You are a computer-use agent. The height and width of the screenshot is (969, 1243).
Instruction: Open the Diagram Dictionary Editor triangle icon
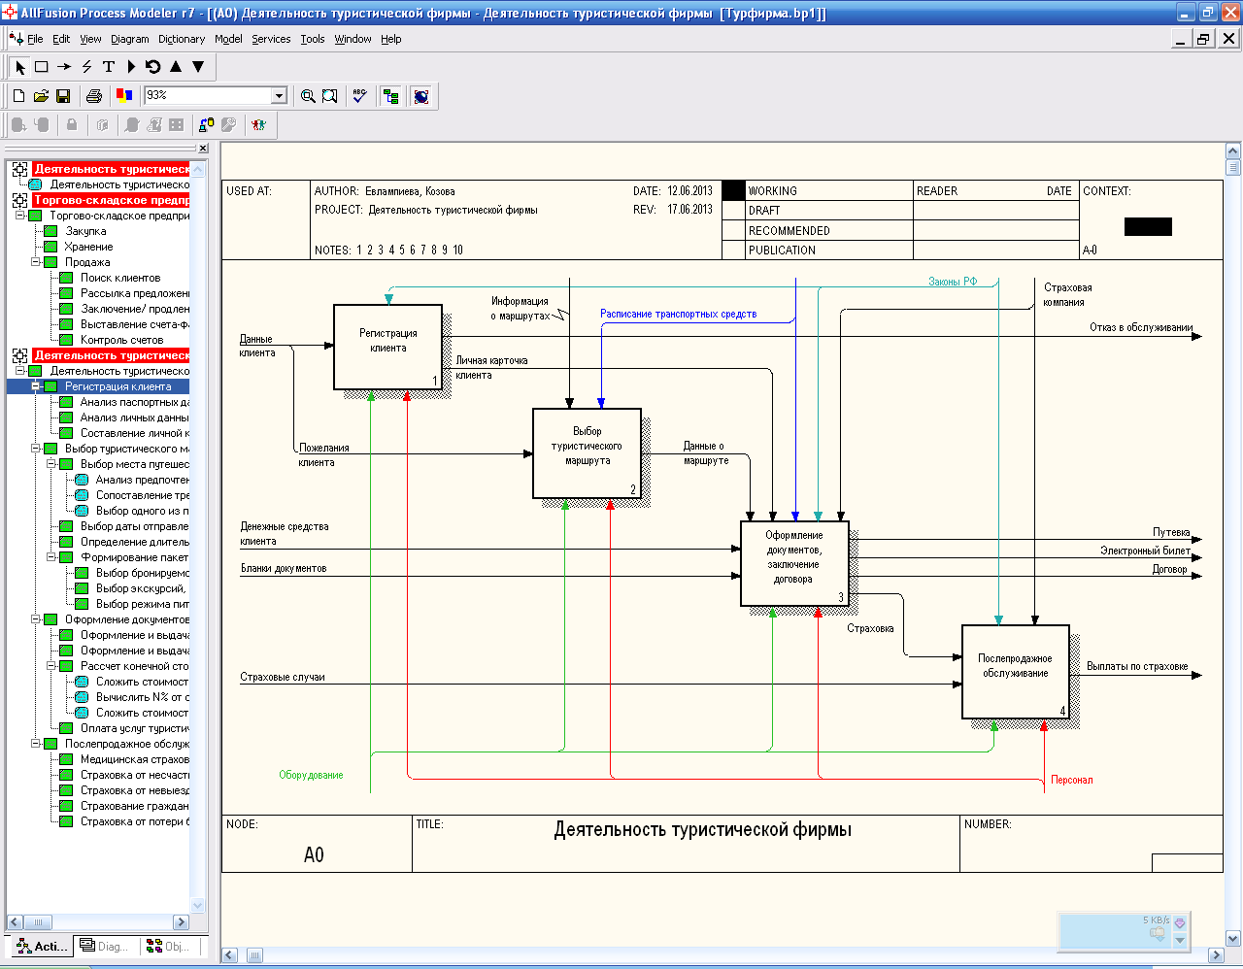(131, 67)
